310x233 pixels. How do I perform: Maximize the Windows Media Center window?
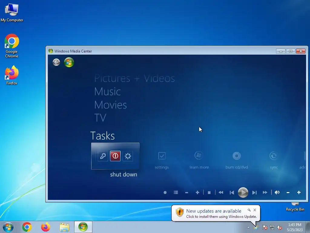pyautogui.click(x=291, y=51)
